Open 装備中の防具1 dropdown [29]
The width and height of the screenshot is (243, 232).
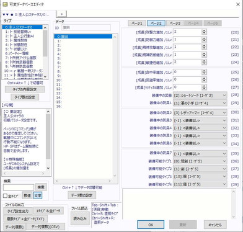200,103
